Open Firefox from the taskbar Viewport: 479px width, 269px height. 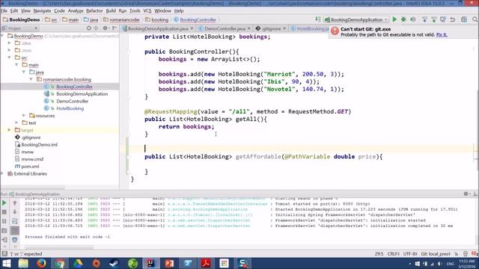[41, 263]
